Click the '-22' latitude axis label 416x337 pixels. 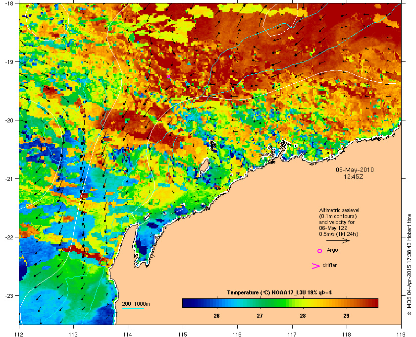click(x=10, y=237)
